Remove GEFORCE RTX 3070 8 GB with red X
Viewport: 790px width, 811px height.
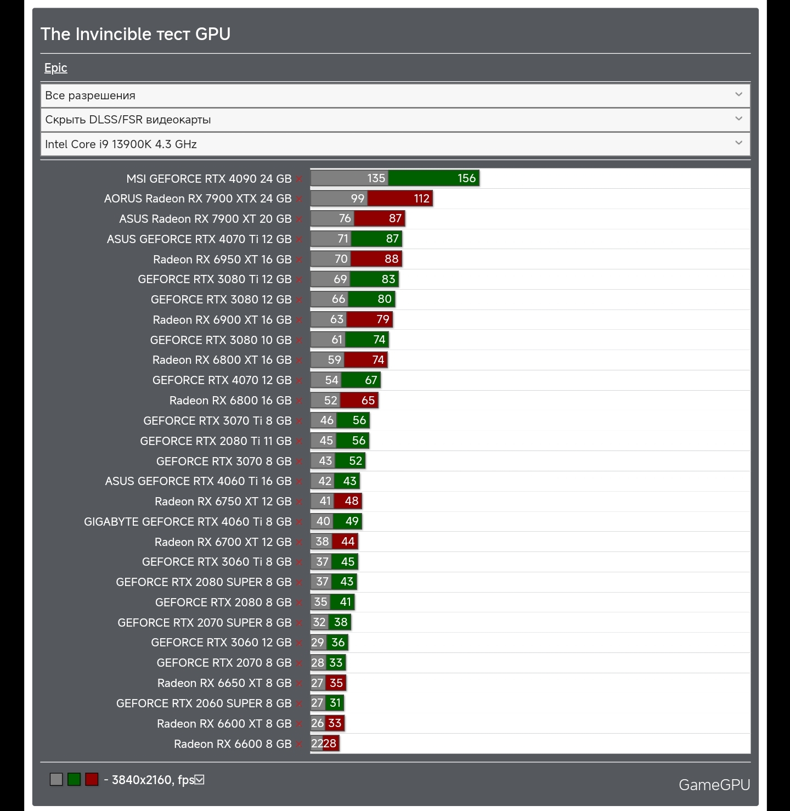coord(299,462)
